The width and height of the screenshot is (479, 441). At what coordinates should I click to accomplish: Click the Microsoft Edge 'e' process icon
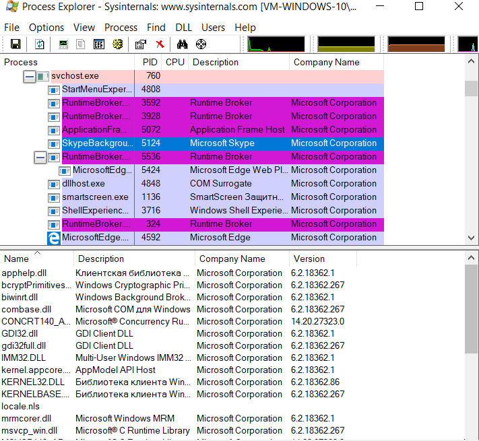[x=54, y=238]
